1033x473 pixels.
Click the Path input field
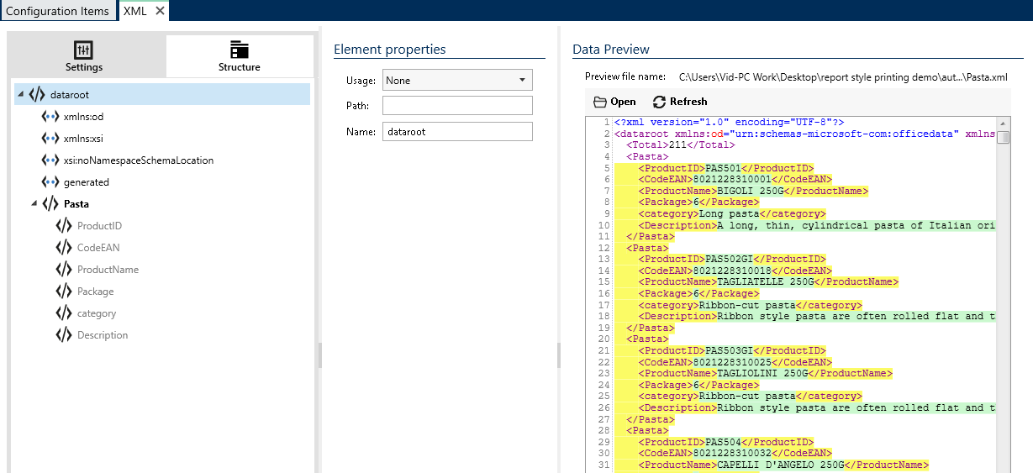click(x=457, y=106)
